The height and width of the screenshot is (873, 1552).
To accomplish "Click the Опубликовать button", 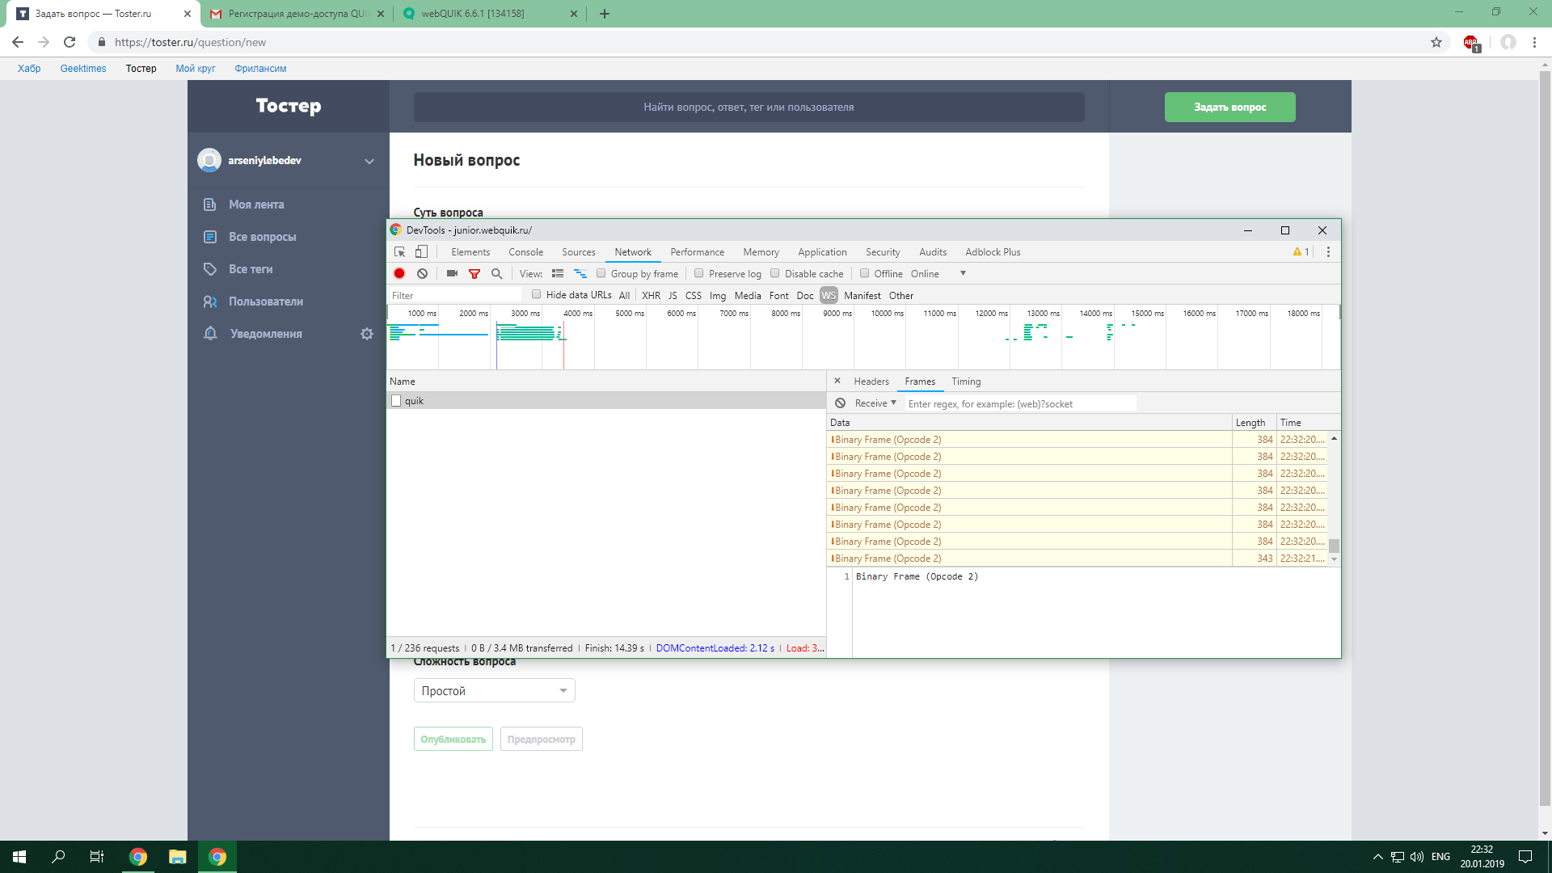I will tap(453, 739).
